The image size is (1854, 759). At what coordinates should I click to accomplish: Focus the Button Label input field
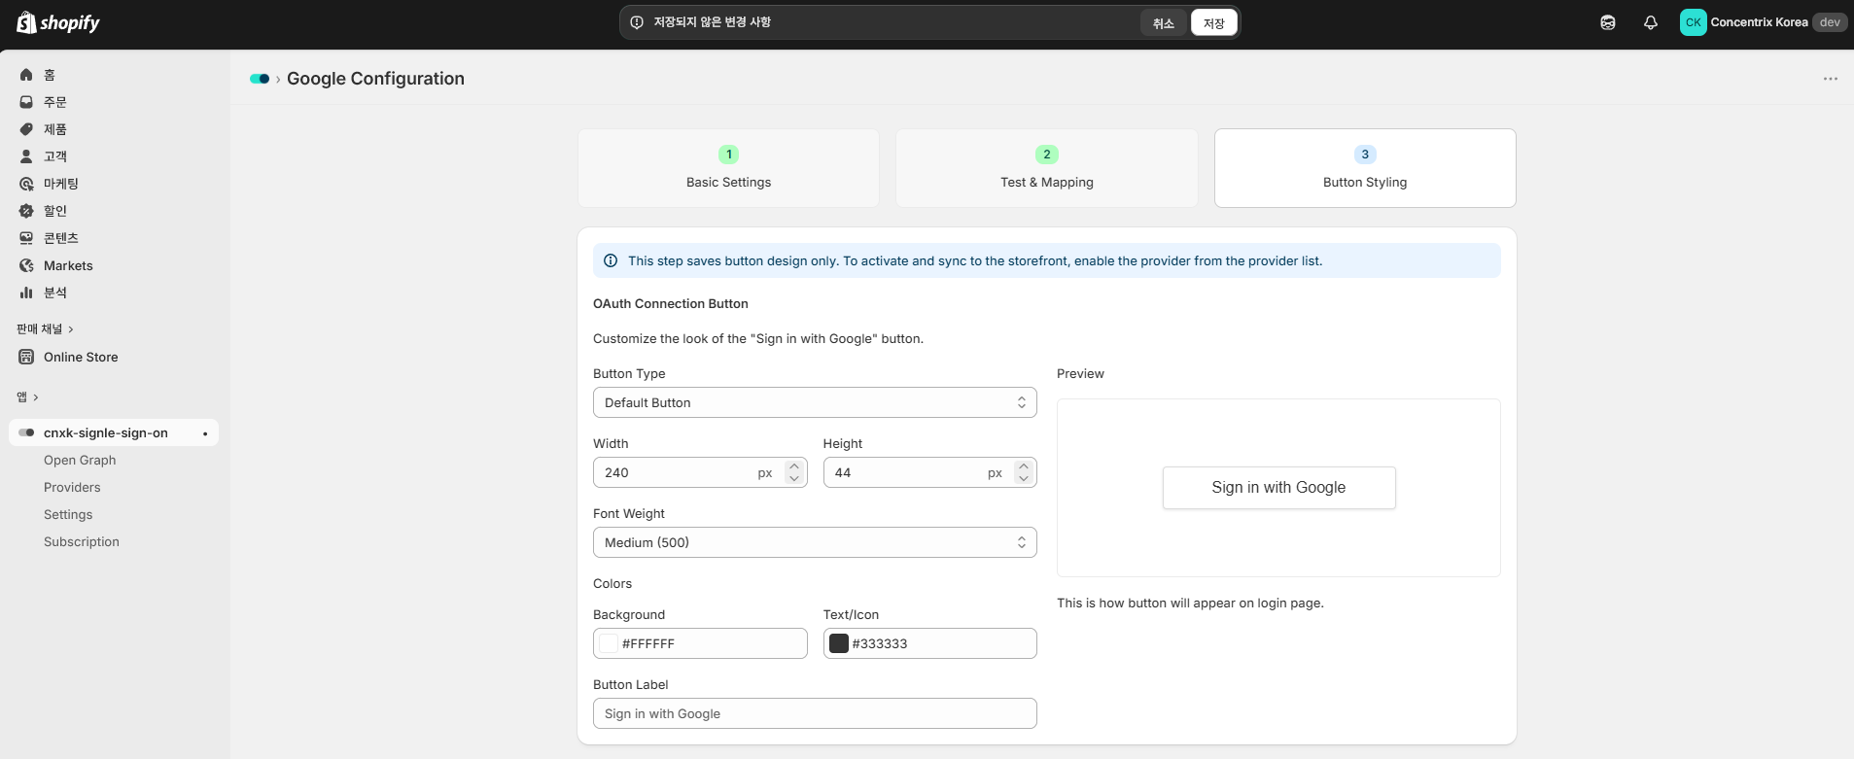click(x=815, y=713)
